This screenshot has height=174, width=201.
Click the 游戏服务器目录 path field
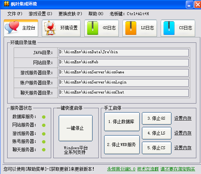pyautogui.click(x=124, y=73)
